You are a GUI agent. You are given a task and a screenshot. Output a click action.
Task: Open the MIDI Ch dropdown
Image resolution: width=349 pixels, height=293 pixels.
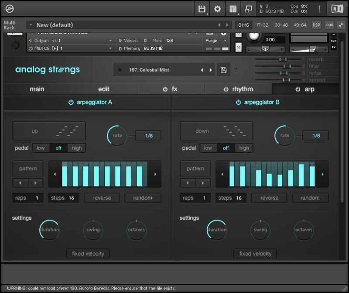point(70,48)
